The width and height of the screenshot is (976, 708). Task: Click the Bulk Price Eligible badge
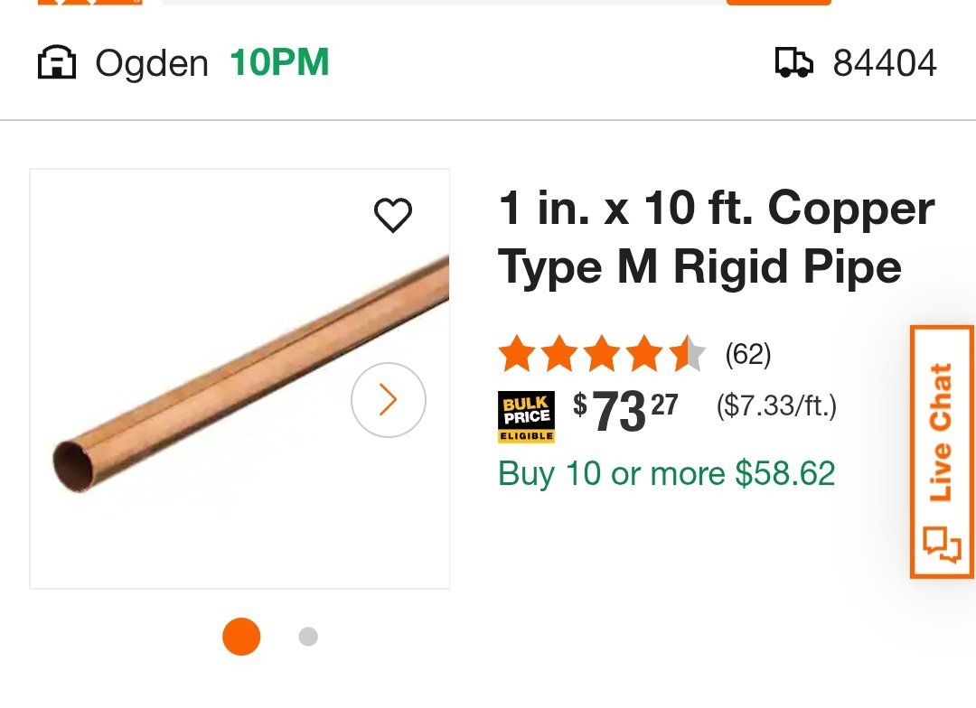(x=526, y=417)
